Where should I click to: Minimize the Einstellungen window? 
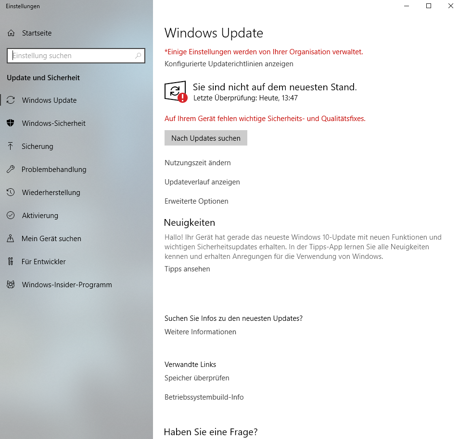pyautogui.click(x=407, y=6)
